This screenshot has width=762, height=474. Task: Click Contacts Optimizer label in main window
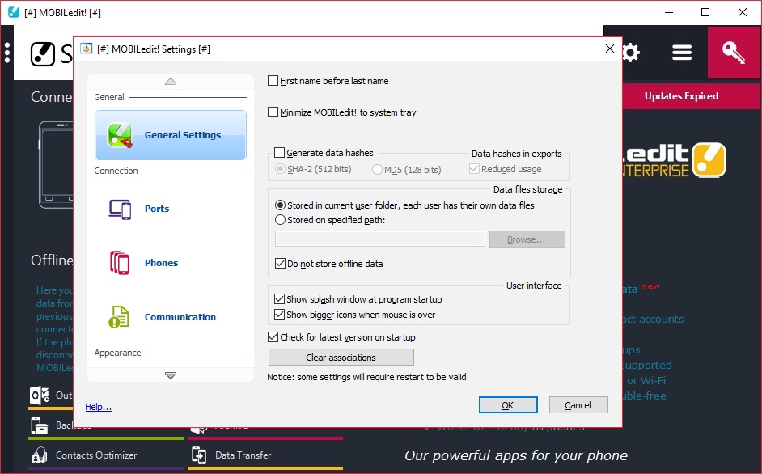pos(96,455)
